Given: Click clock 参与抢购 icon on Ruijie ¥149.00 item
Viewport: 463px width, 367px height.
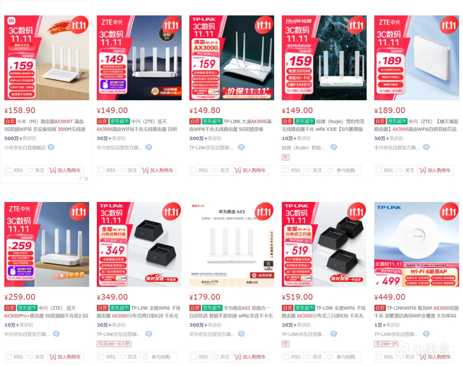Looking at the screenshot, I should click(330, 170).
